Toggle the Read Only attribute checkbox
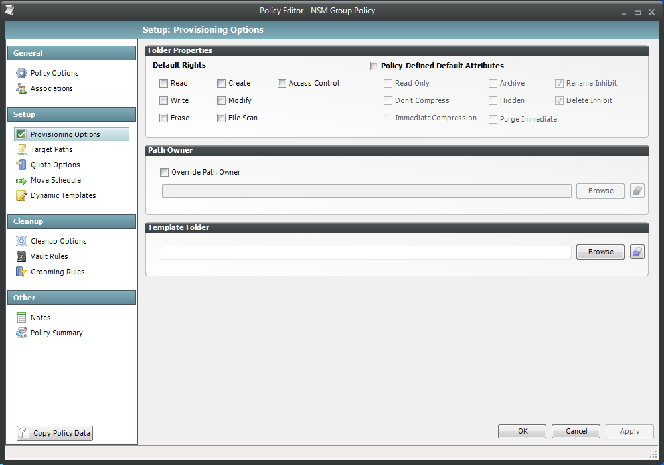 point(388,84)
